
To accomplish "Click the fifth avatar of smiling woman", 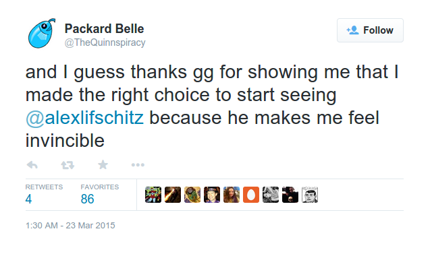I will pyautogui.click(x=232, y=195).
